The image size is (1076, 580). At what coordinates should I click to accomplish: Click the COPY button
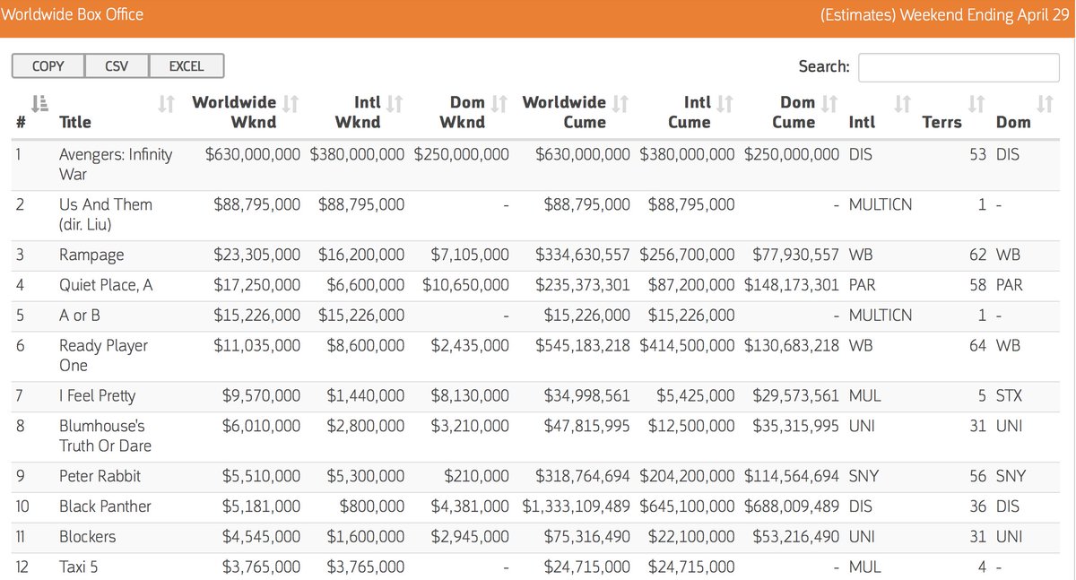point(48,66)
